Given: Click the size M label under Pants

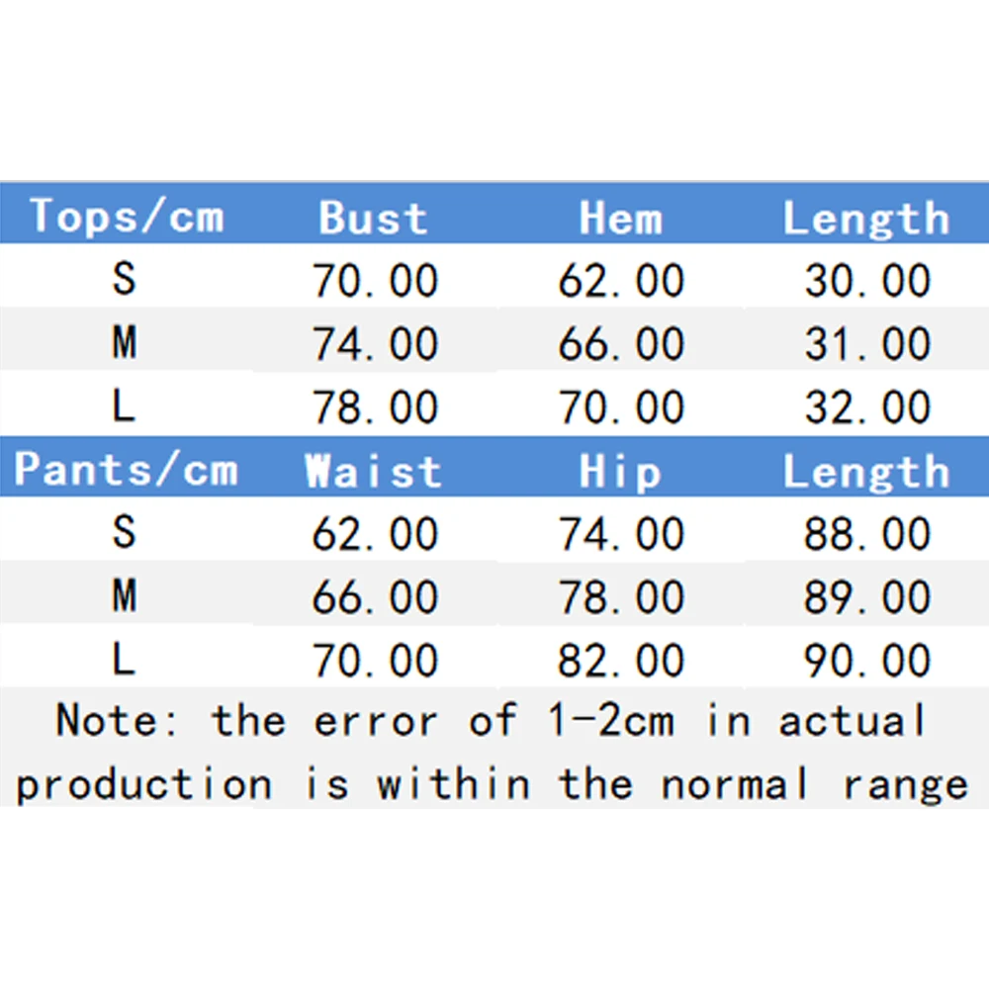Looking at the screenshot, I should [x=124, y=596].
